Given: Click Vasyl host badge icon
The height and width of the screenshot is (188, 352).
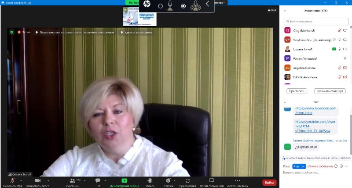Looking at the screenshot, I should pyautogui.click(x=334, y=40).
